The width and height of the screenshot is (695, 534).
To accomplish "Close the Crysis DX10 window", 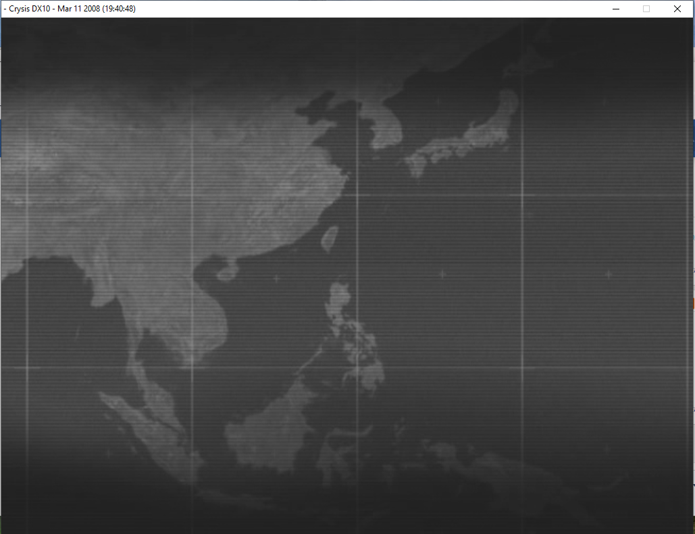I will click(677, 9).
